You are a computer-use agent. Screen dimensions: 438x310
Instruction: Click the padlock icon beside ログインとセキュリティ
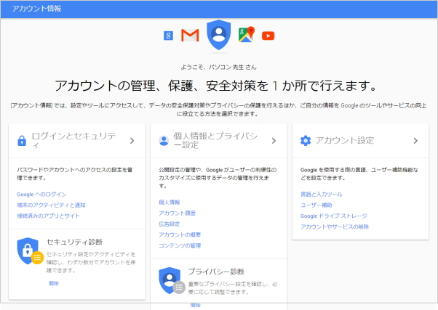[22, 141]
